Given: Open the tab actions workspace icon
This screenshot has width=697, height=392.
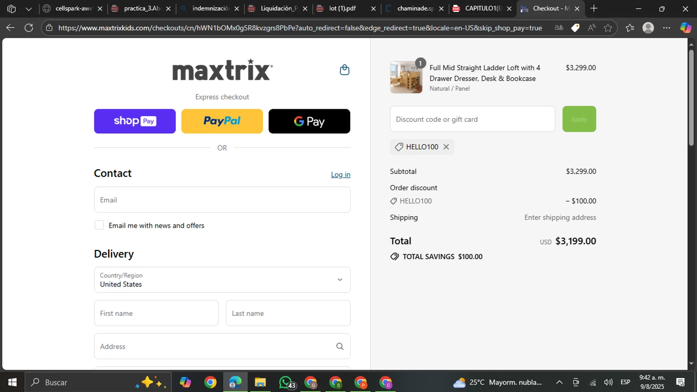Looking at the screenshot, I should [x=12, y=8].
